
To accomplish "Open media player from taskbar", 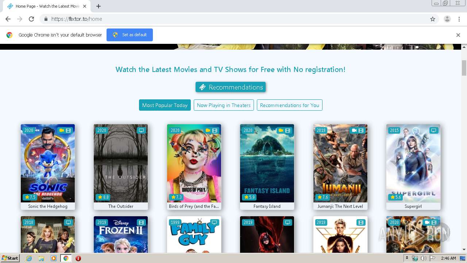I will pyautogui.click(x=54, y=258).
